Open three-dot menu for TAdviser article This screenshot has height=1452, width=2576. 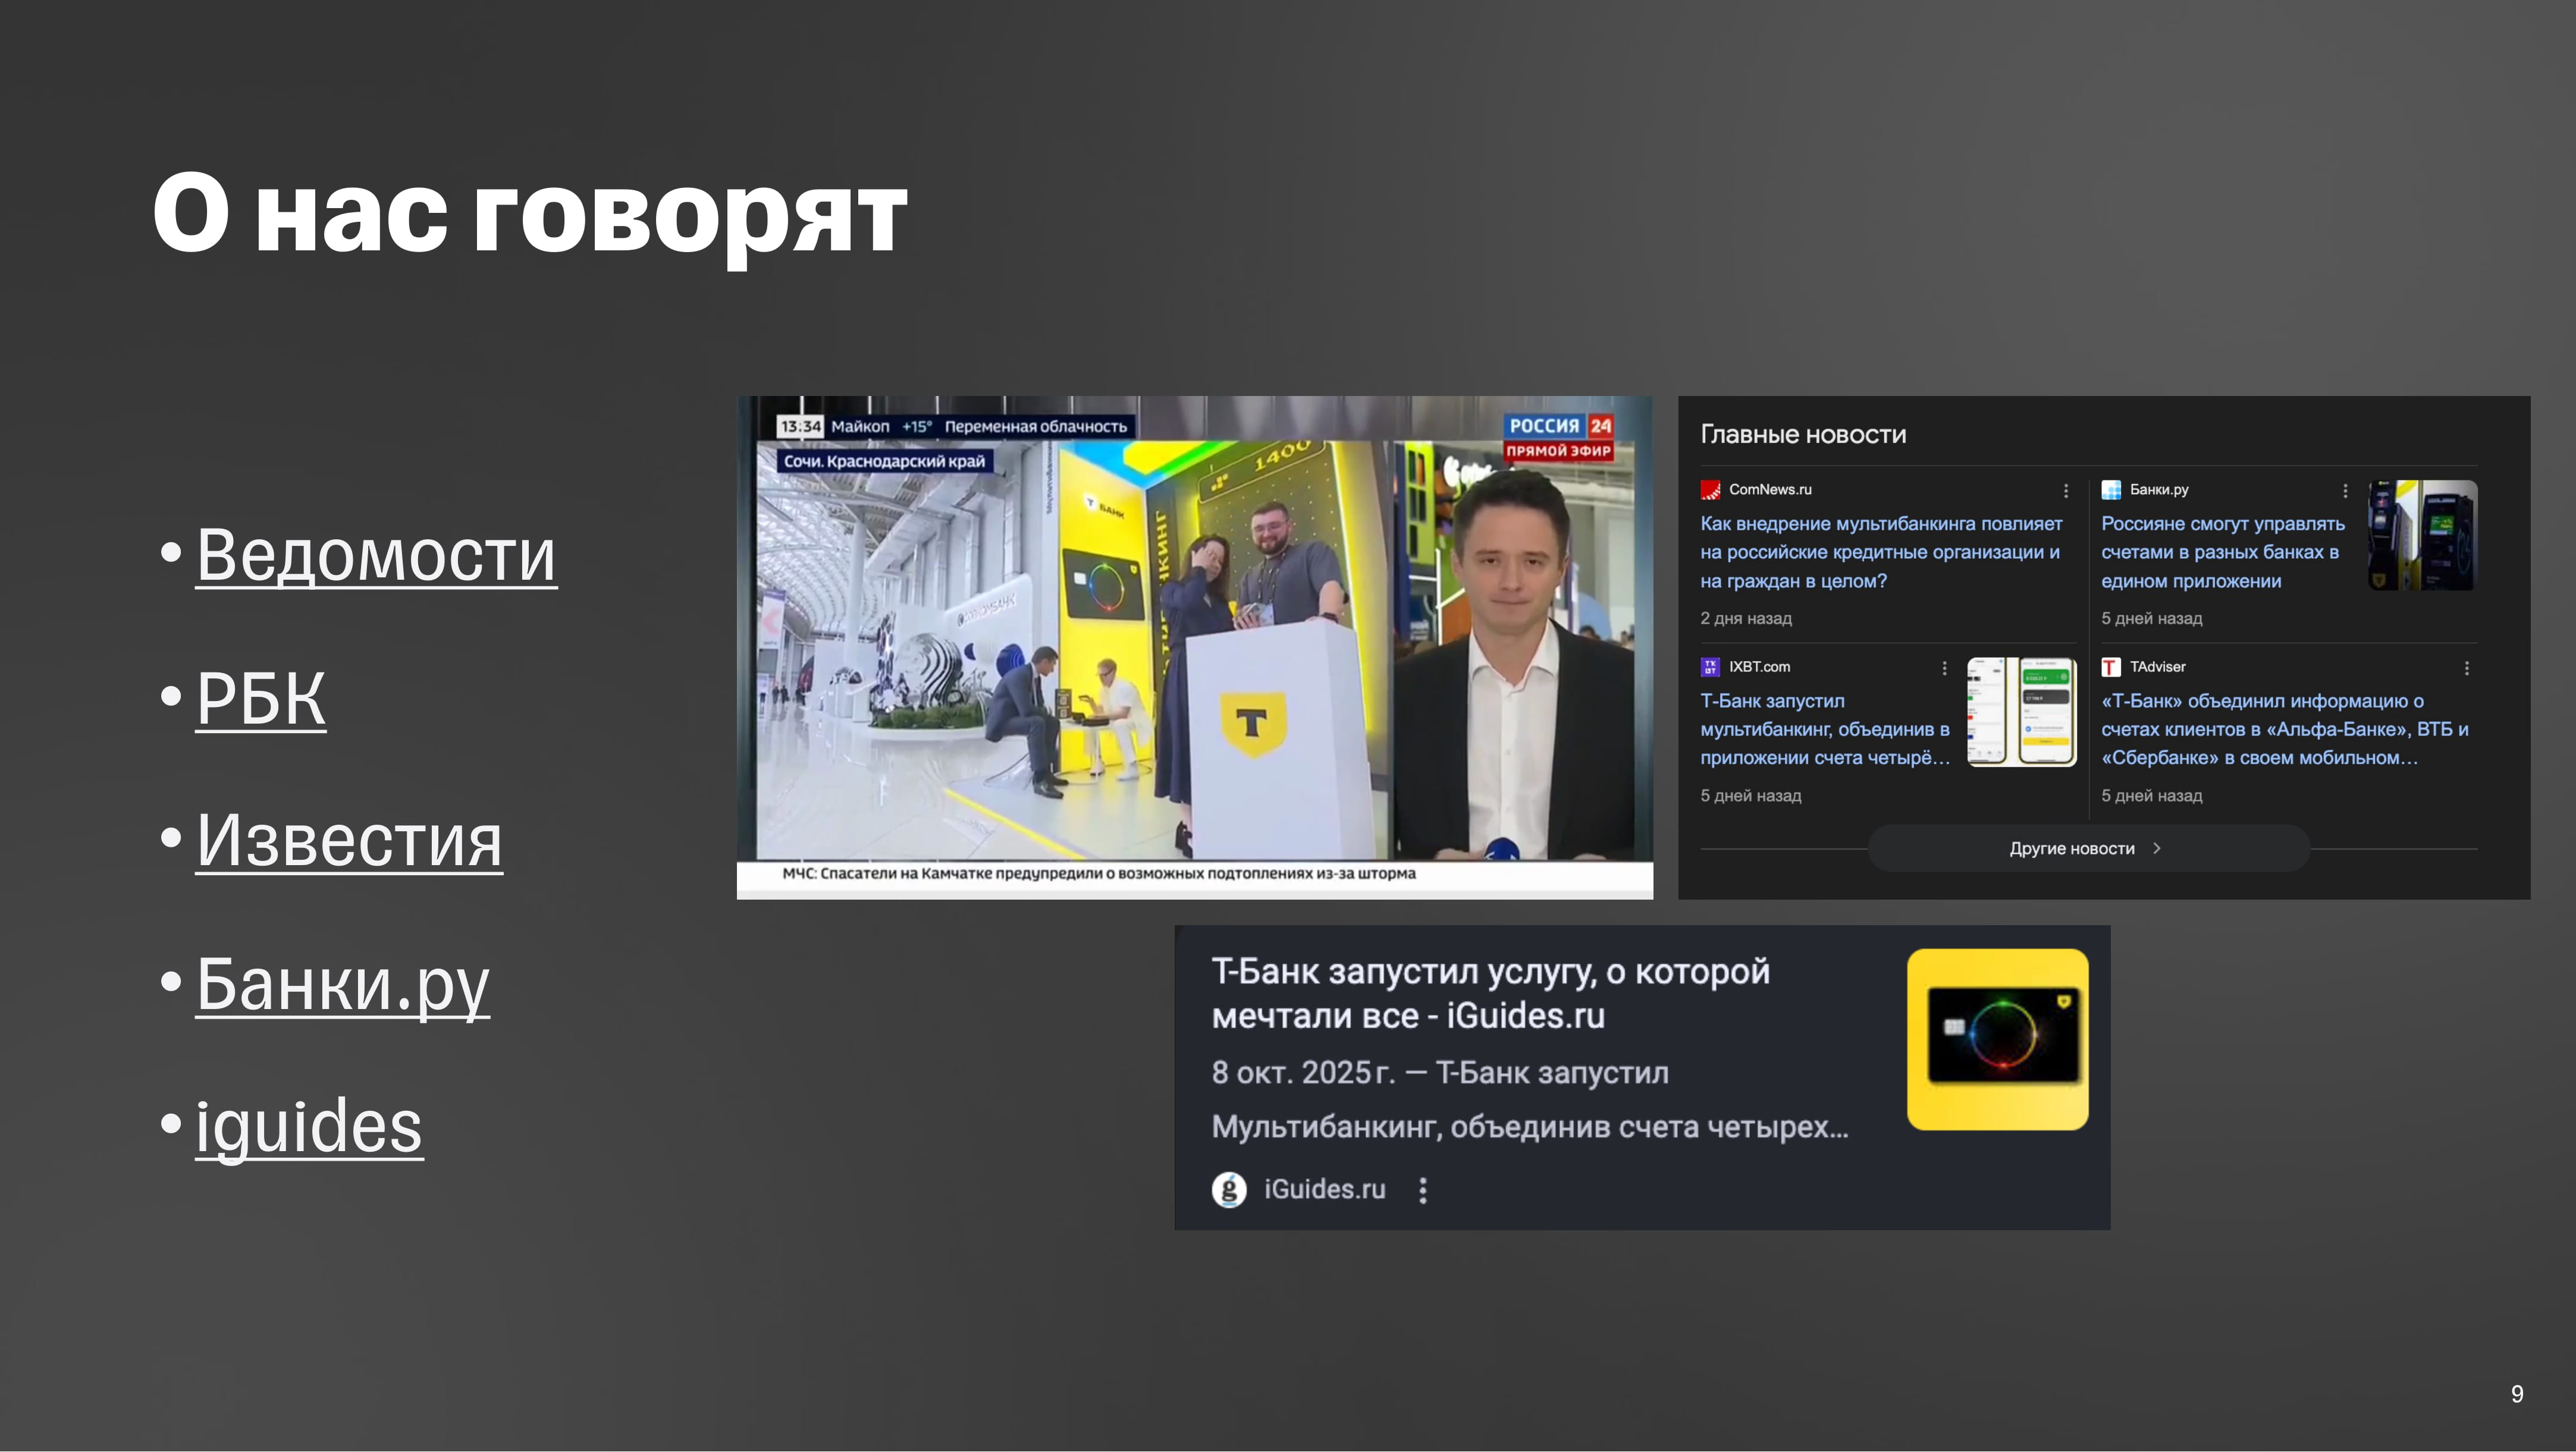click(x=2467, y=668)
